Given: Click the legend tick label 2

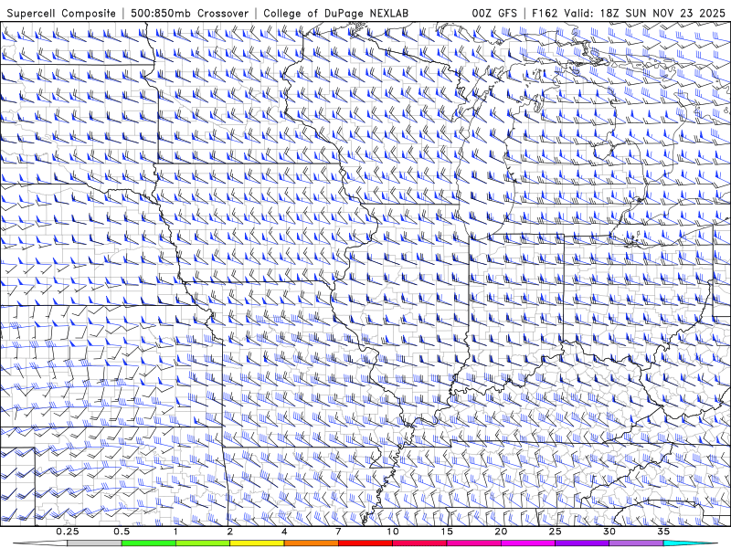Looking at the screenshot, I should point(230,532).
